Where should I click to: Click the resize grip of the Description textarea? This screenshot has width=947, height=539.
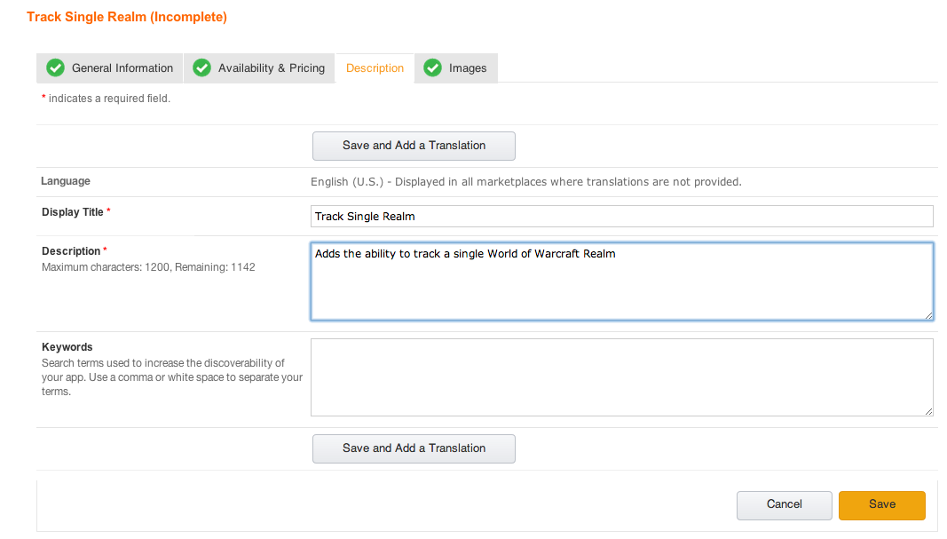click(928, 315)
